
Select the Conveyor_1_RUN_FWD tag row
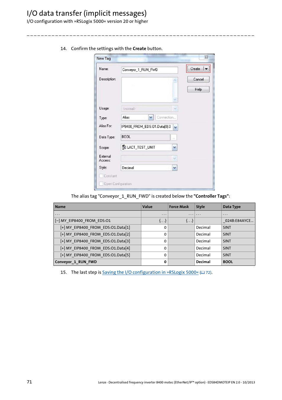(x=154, y=262)
